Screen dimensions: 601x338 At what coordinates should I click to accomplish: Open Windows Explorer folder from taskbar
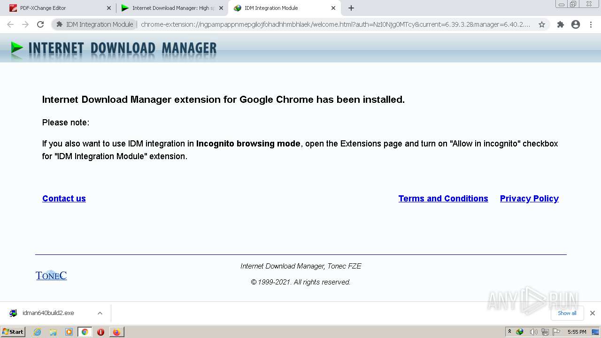pyautogui.click(x=53, y=332)
